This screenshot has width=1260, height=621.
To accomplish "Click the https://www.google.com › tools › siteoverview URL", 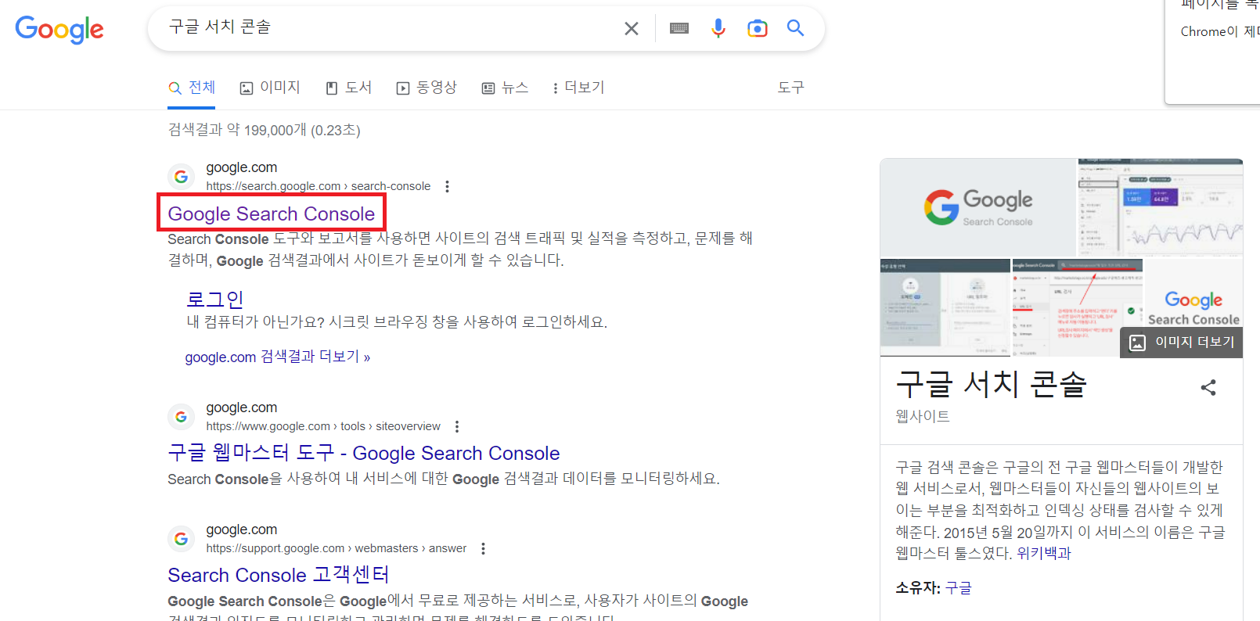I will click(x=323, y=426).
